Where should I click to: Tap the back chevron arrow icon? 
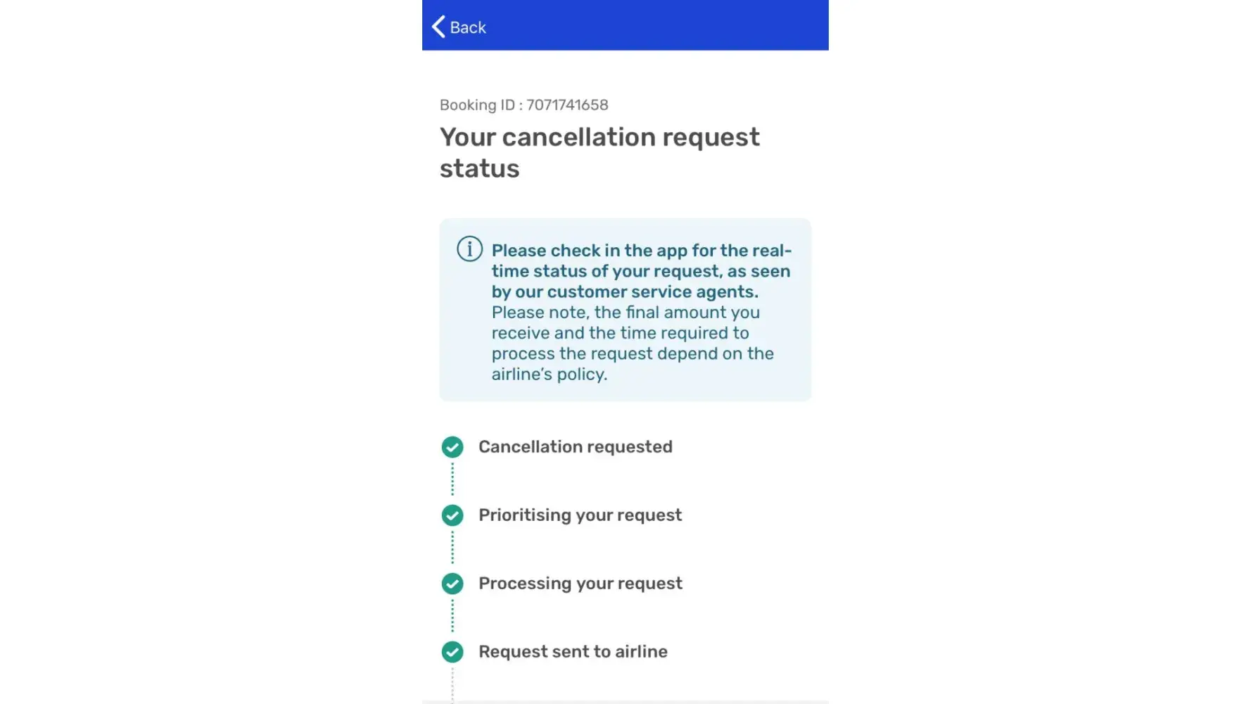point(438,27)
